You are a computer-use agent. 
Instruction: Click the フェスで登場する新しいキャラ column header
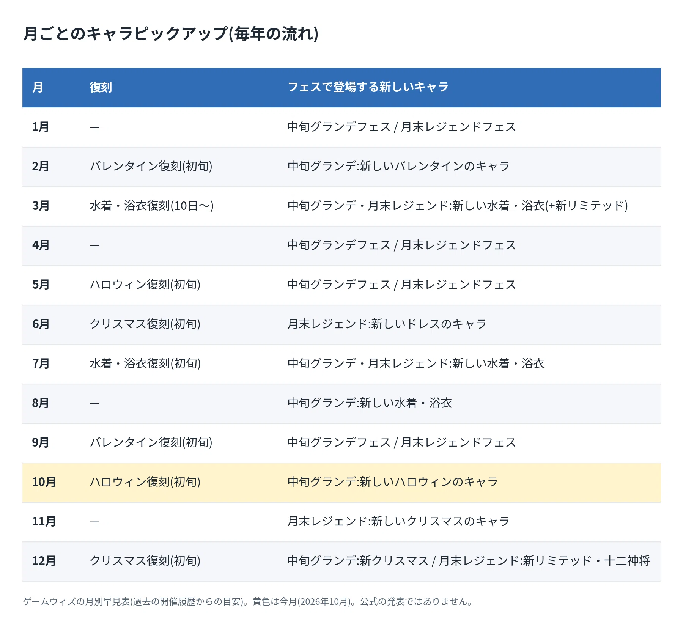pyautogui.click(x=368, y=87)
